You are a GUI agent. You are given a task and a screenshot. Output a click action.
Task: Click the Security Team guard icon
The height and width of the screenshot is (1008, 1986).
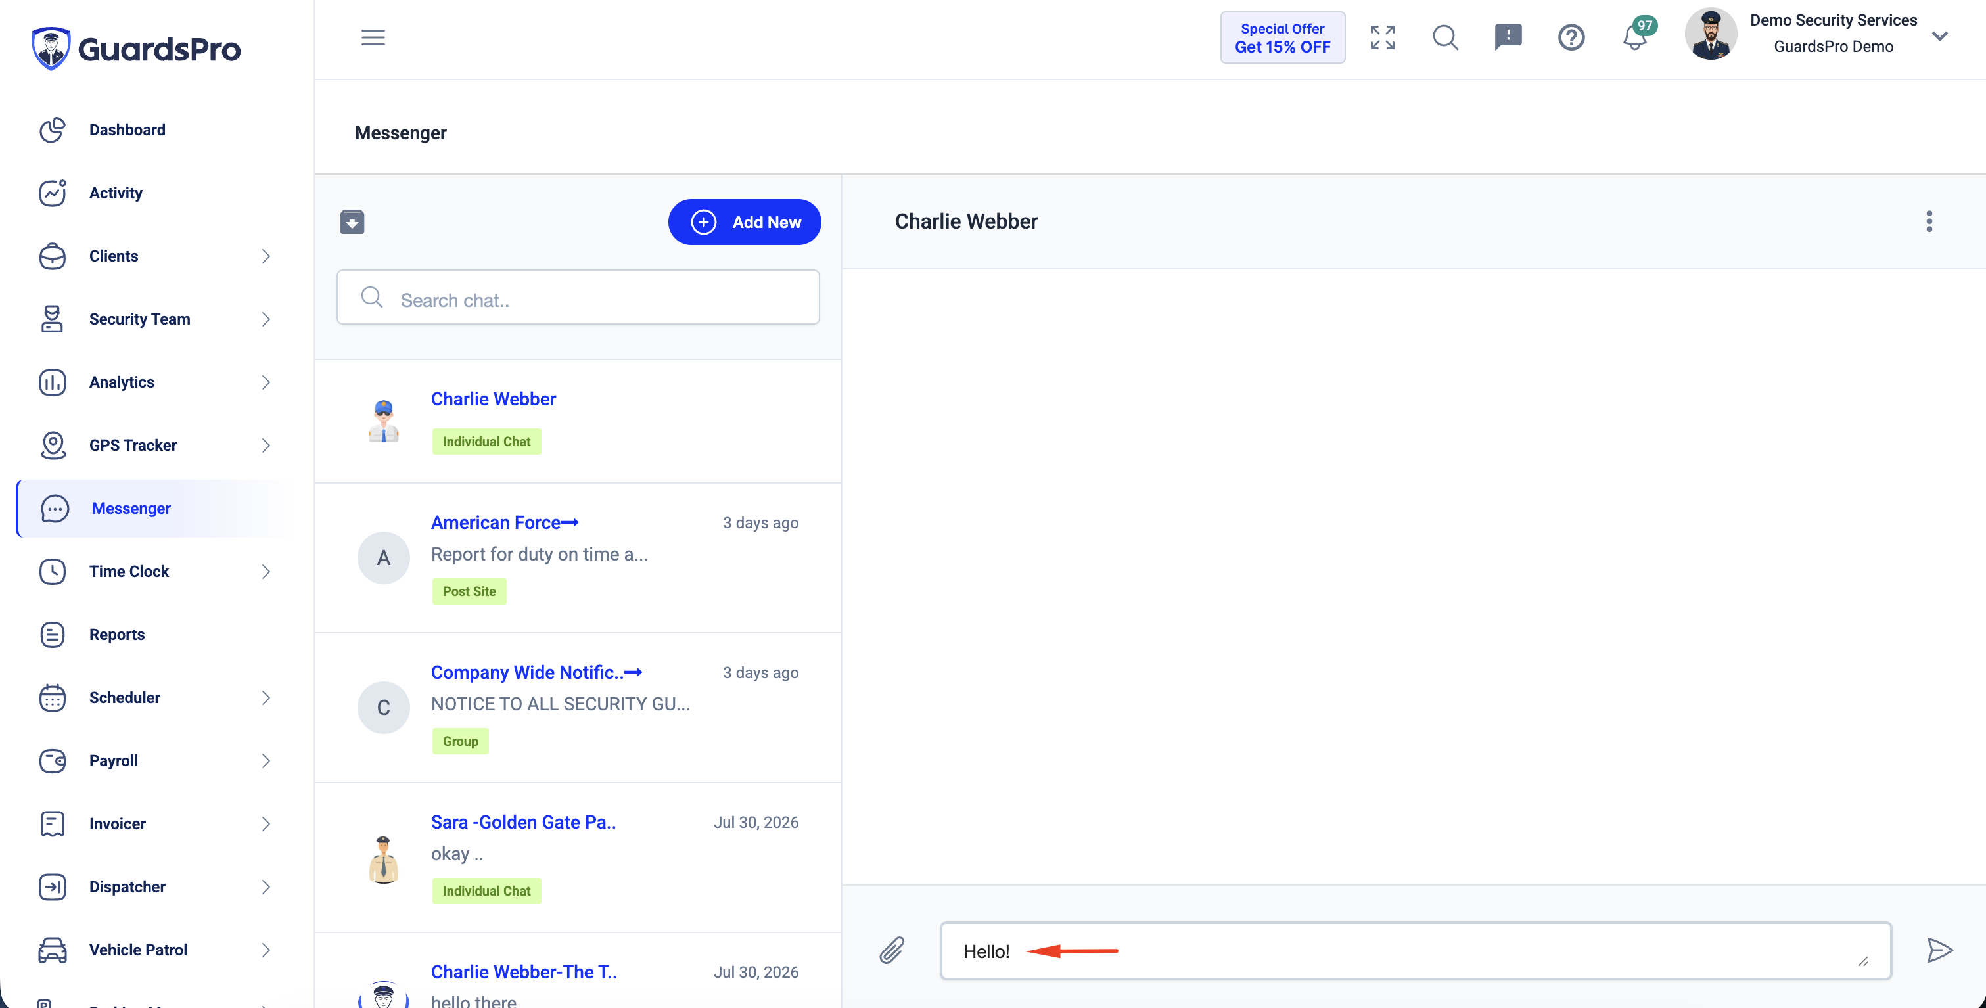[x=53, y=319]
